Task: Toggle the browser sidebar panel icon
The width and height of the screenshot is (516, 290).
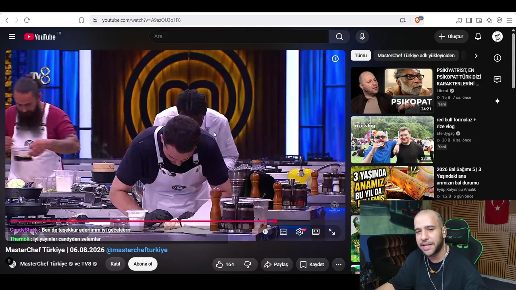Action: 469,20
